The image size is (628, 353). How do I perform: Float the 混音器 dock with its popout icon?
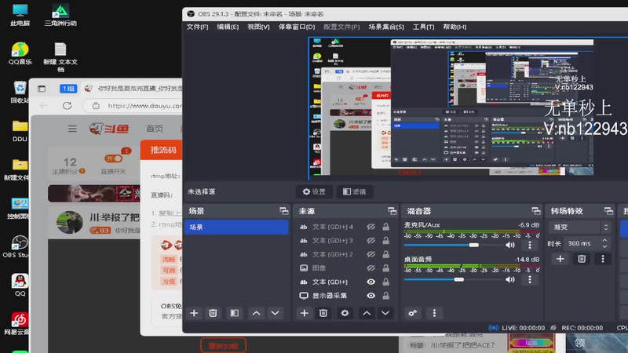pos(536,211)
